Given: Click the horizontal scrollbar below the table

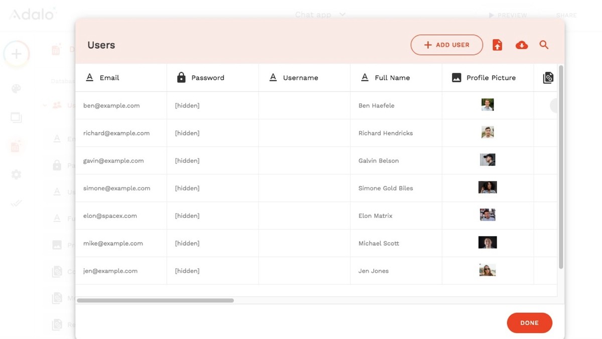Looking at the screenshot, I should click(156, 300).
